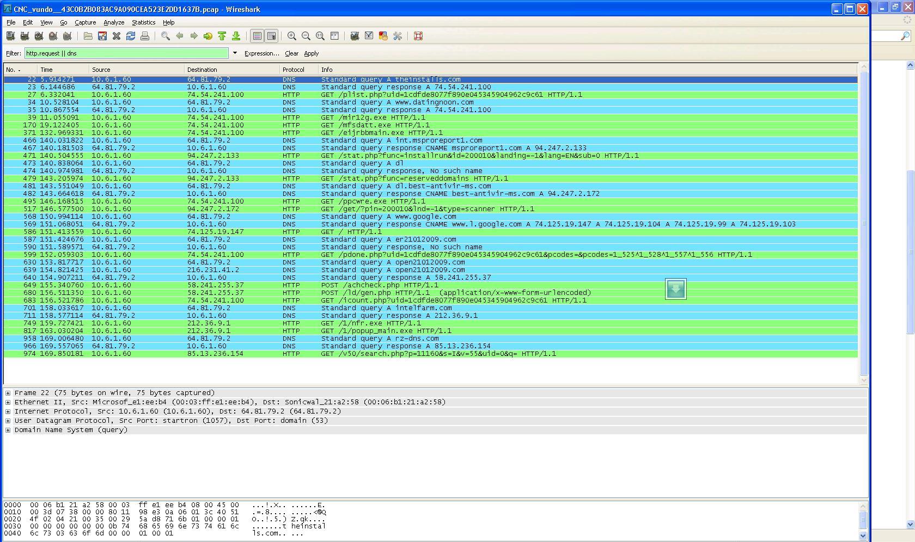Edit display filters from the toolbar

click(x=369, y=36)
